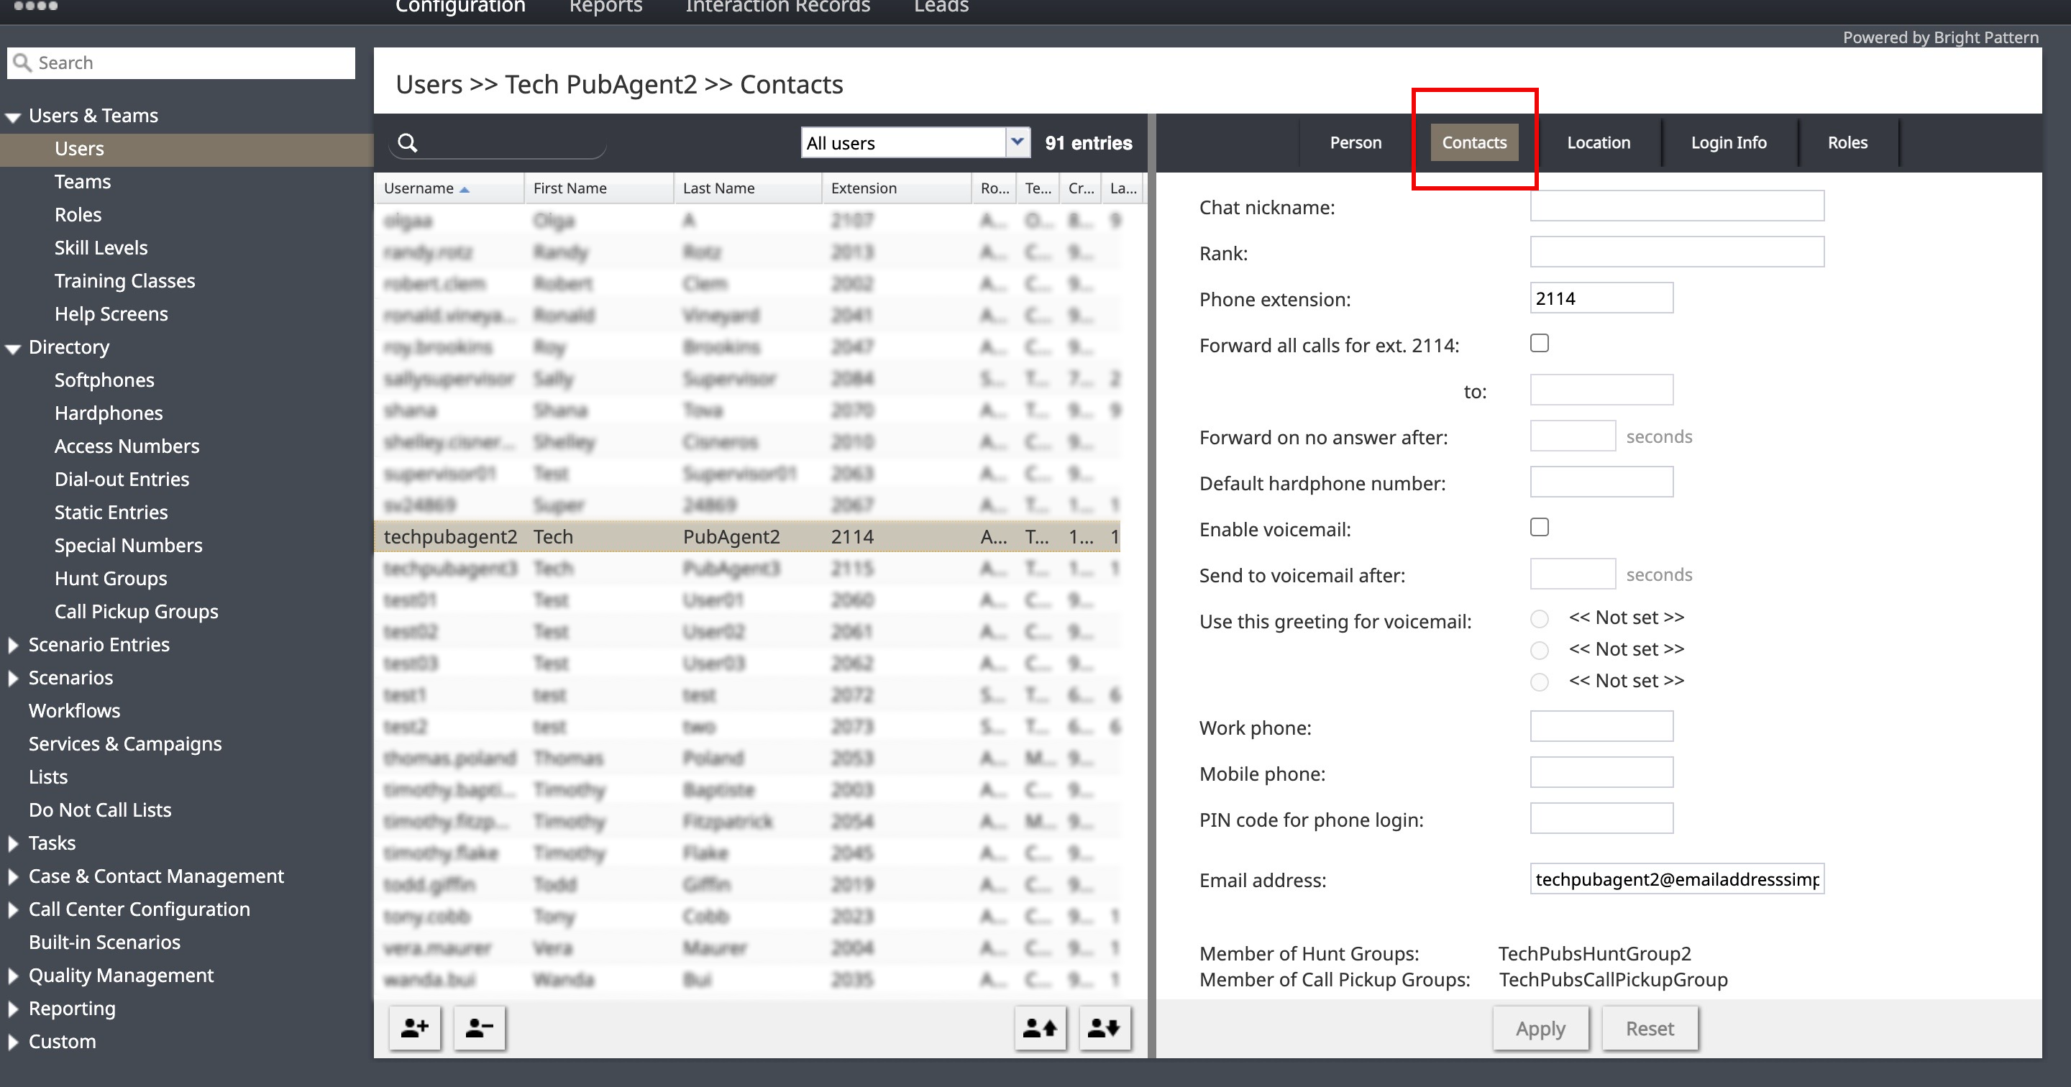2071x1087 pixels.
Task: Click the Chat nickname input field
Action: point(1676,206)
